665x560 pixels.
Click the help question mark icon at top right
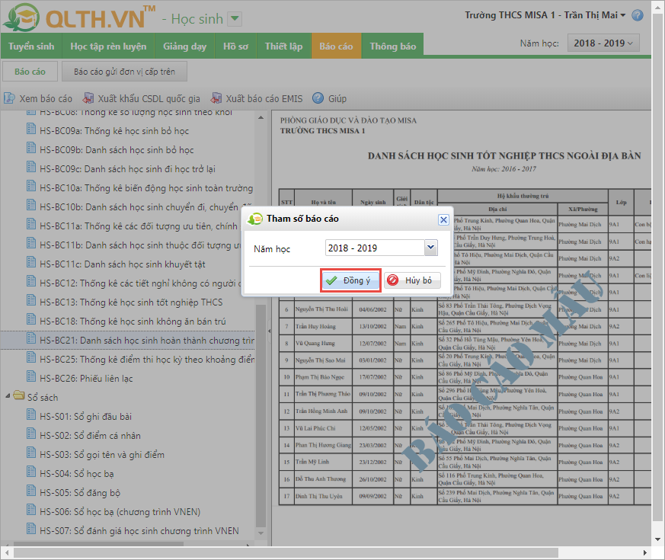click(637, 16)
